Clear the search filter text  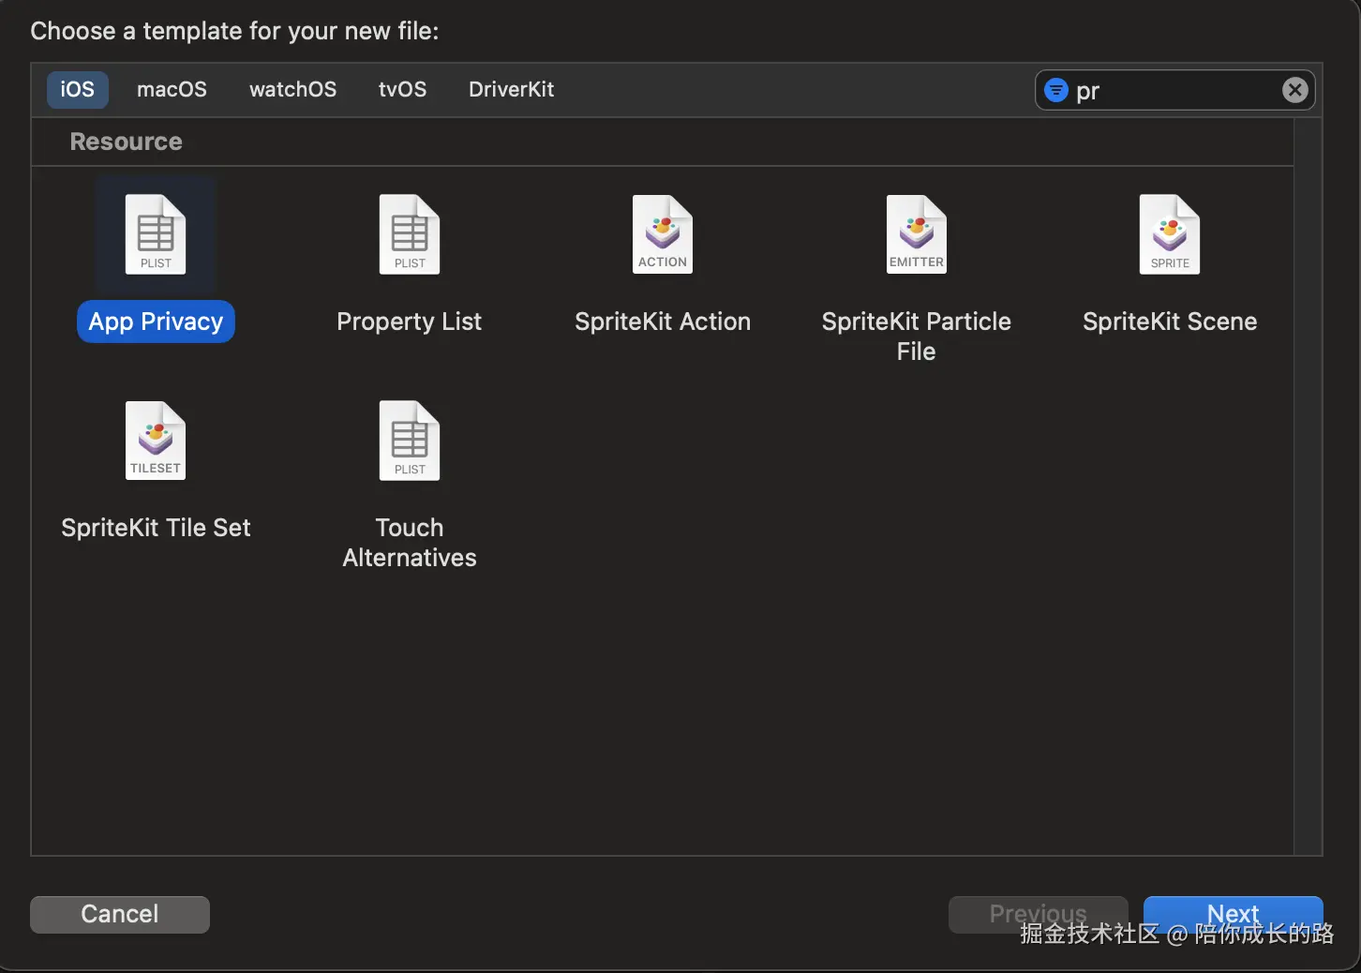pos(1294,90)
